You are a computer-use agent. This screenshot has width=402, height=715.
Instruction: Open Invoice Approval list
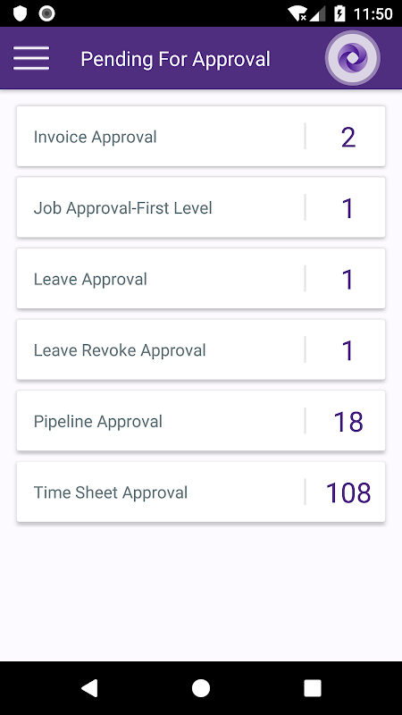[x=201, y=137]
